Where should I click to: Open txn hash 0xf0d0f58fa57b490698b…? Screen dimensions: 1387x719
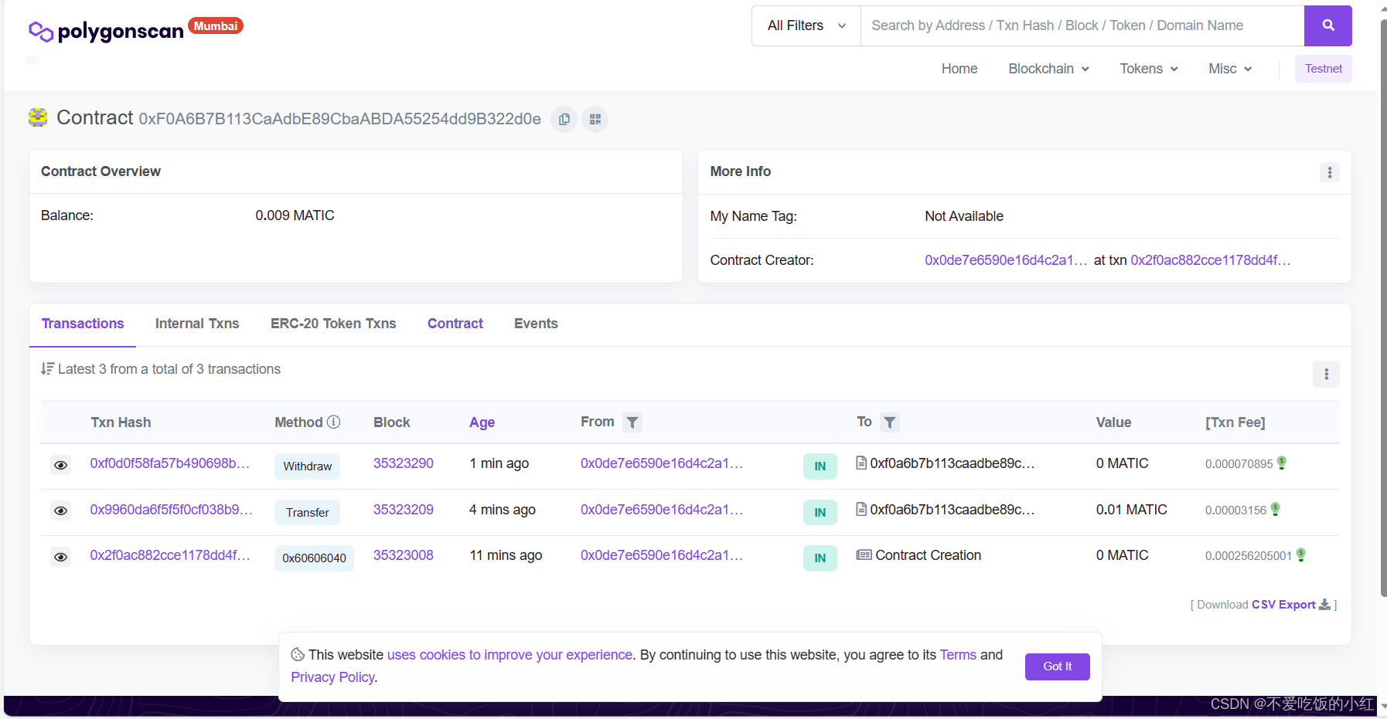click(x=170, y=463)
